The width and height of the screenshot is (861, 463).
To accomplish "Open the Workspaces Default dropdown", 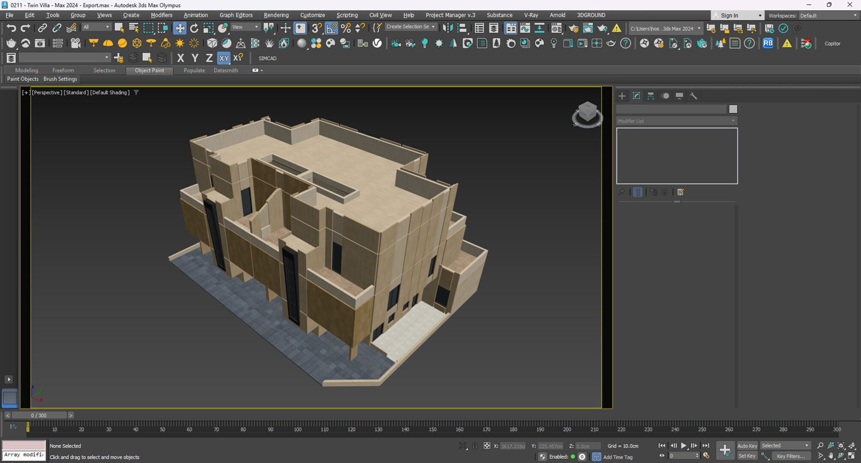I will (x=828, y=15).
